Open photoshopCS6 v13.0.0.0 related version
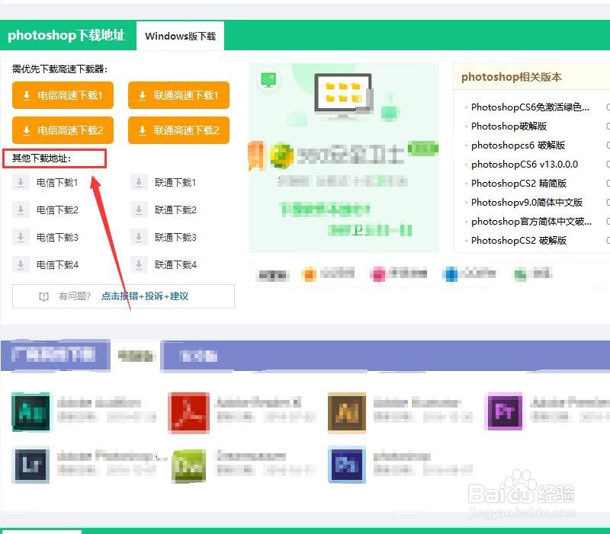 click(x=525, y=164)
